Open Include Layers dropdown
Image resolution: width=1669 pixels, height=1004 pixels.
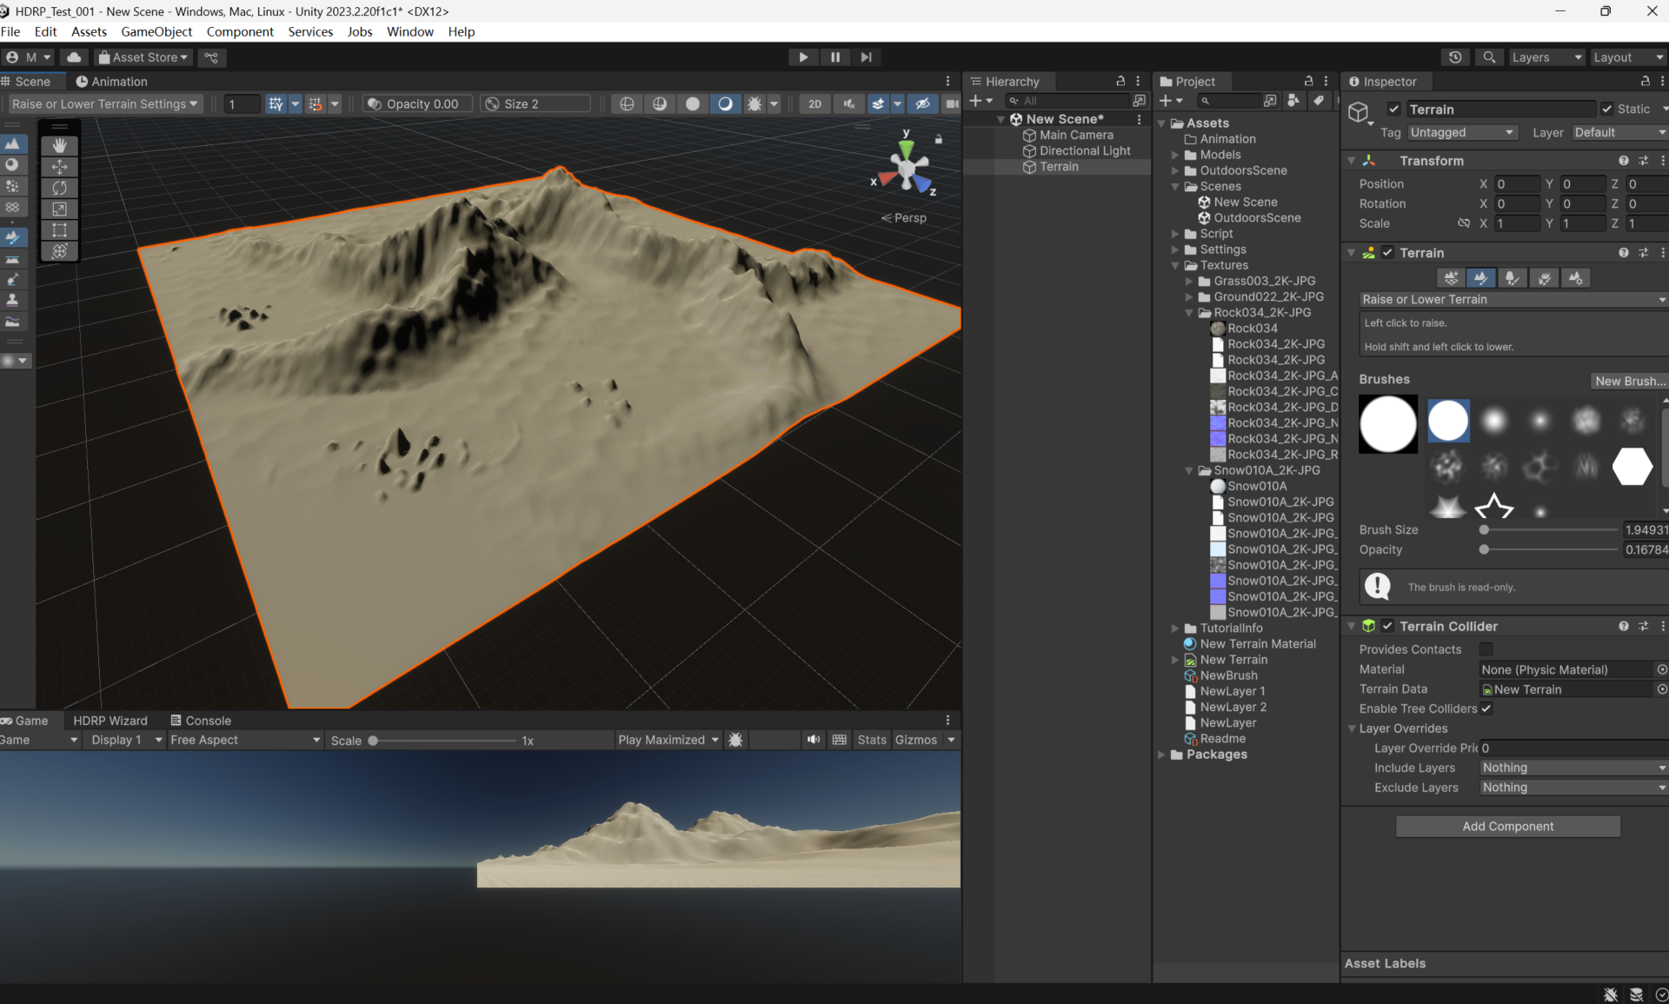coord(1573,768)
